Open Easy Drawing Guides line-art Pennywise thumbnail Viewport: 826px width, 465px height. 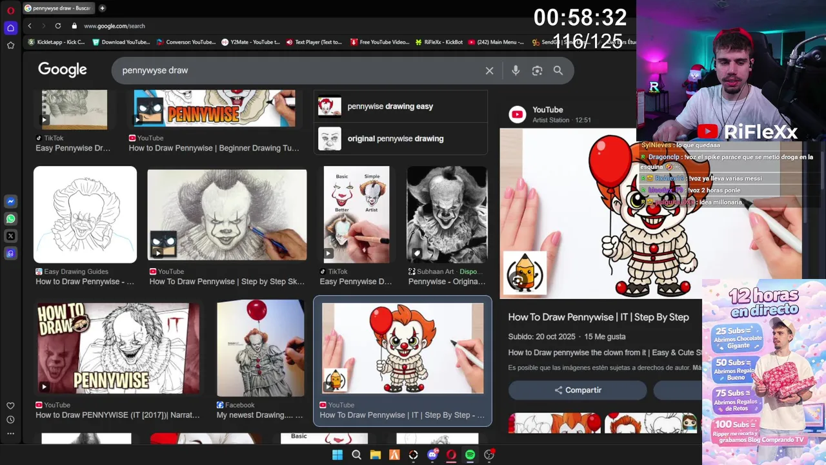85,214
